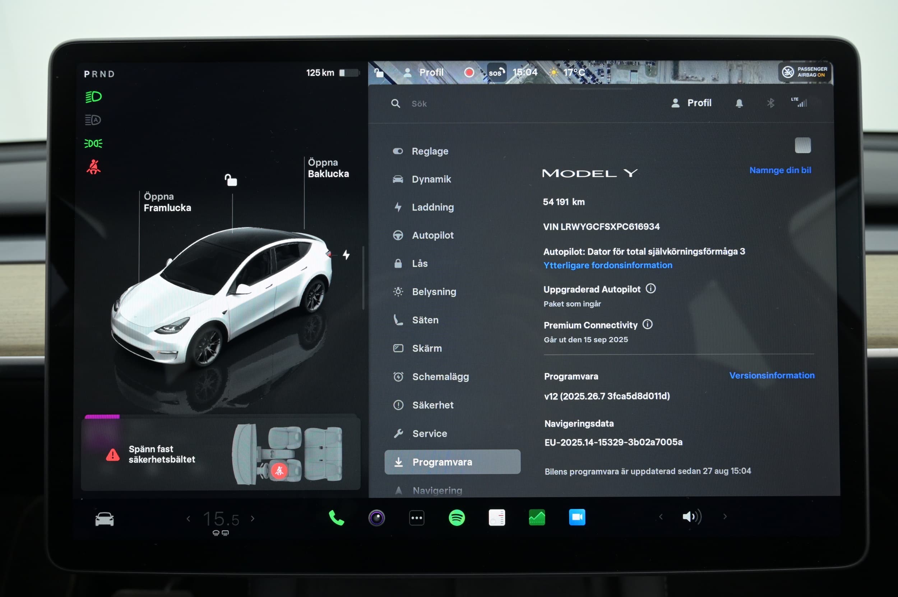The width and height of the screenshot is (898, 597).
Task: Open the calendar app icon
Action: pyautogui.click(x=497, y=518)
